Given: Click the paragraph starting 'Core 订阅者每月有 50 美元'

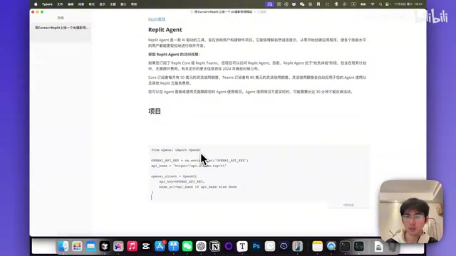Looking at the screenshot, I should (257, 80).
